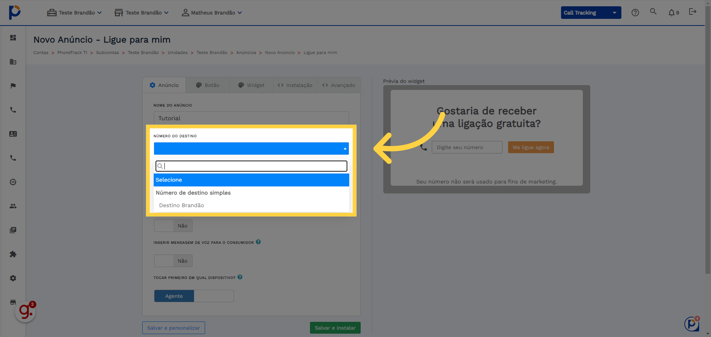Open the red g. floating badge
This screenshot has height=337, width=711.
tap(25, 311)
